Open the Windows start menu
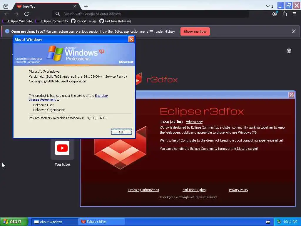This screenshot has height=226, width=301. tap(14, 222)
